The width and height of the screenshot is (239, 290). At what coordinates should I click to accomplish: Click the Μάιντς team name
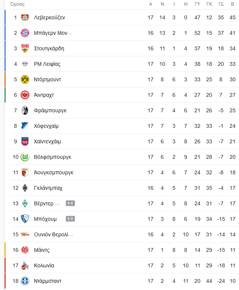tap(42, 250)
